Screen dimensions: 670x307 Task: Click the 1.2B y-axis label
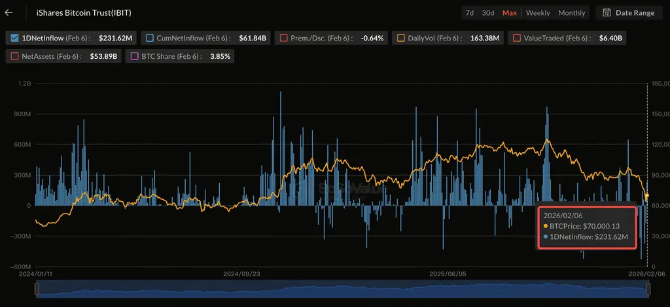pyautogui.click(x=26, y=84)
